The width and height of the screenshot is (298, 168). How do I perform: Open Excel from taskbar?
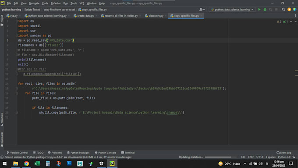point(37,164)
